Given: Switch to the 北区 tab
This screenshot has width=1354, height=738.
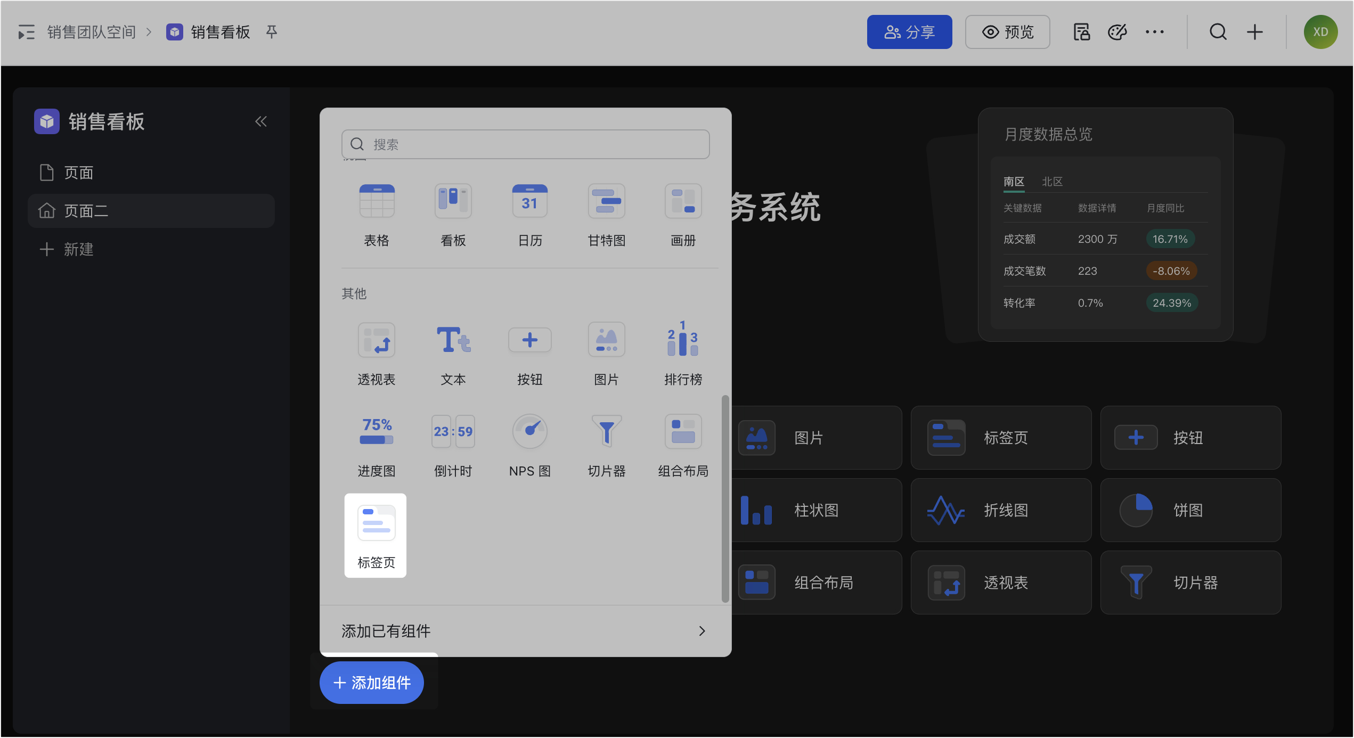Looking at the screenshot, I should [x=1052, y=182].
